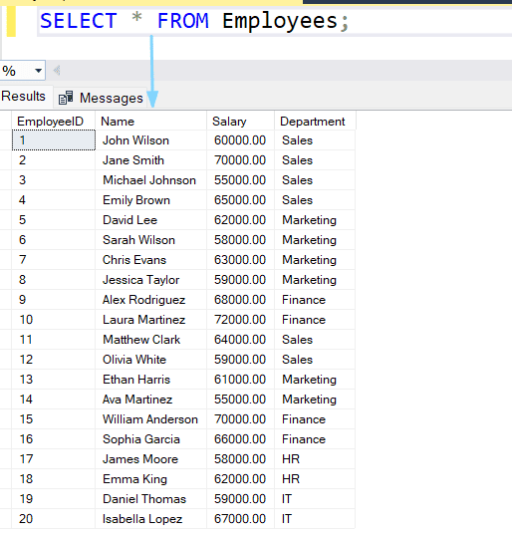
Task: Select the Chris Evans name cell
Action: coord(151,260)
